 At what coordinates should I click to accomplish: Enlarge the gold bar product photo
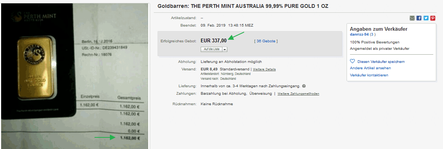[x=74, y=76]
